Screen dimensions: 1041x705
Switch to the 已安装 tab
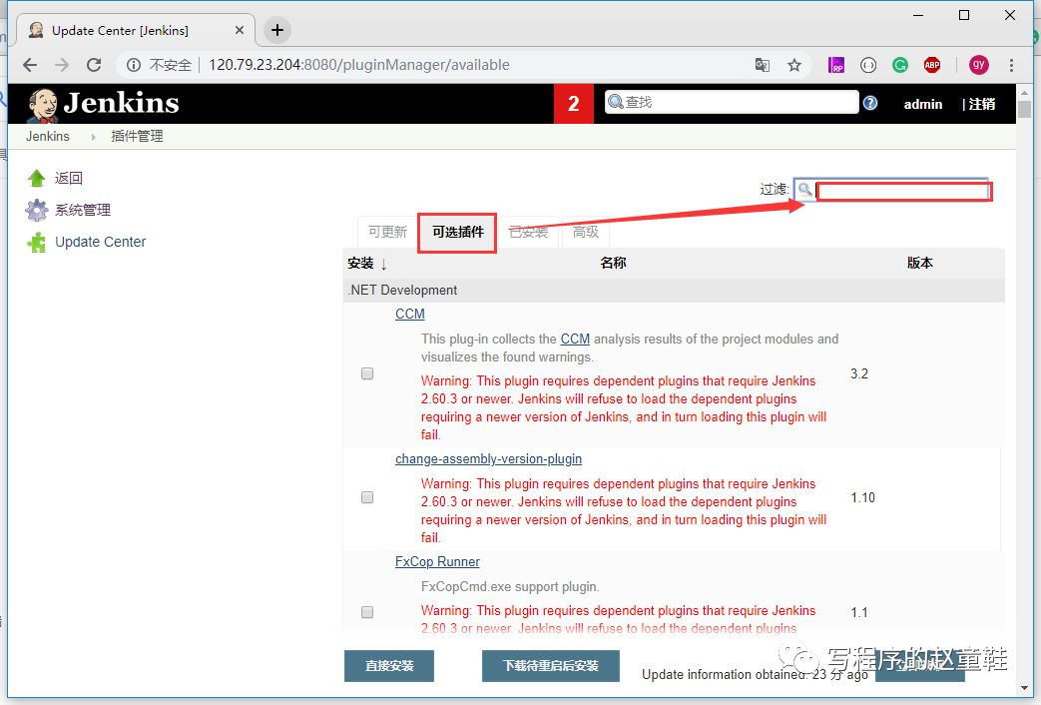(528, 232)
